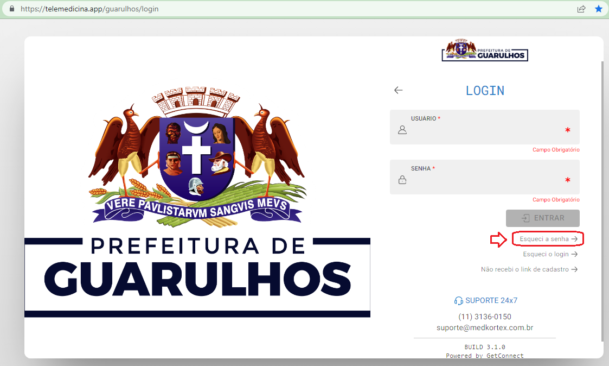Click the lock icon in SENHA field
This screenshot has width=609, height=366.
pos(402,180)
